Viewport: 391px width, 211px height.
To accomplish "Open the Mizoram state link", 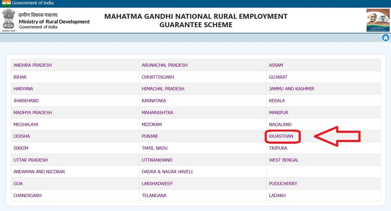I will click(152, 125).
